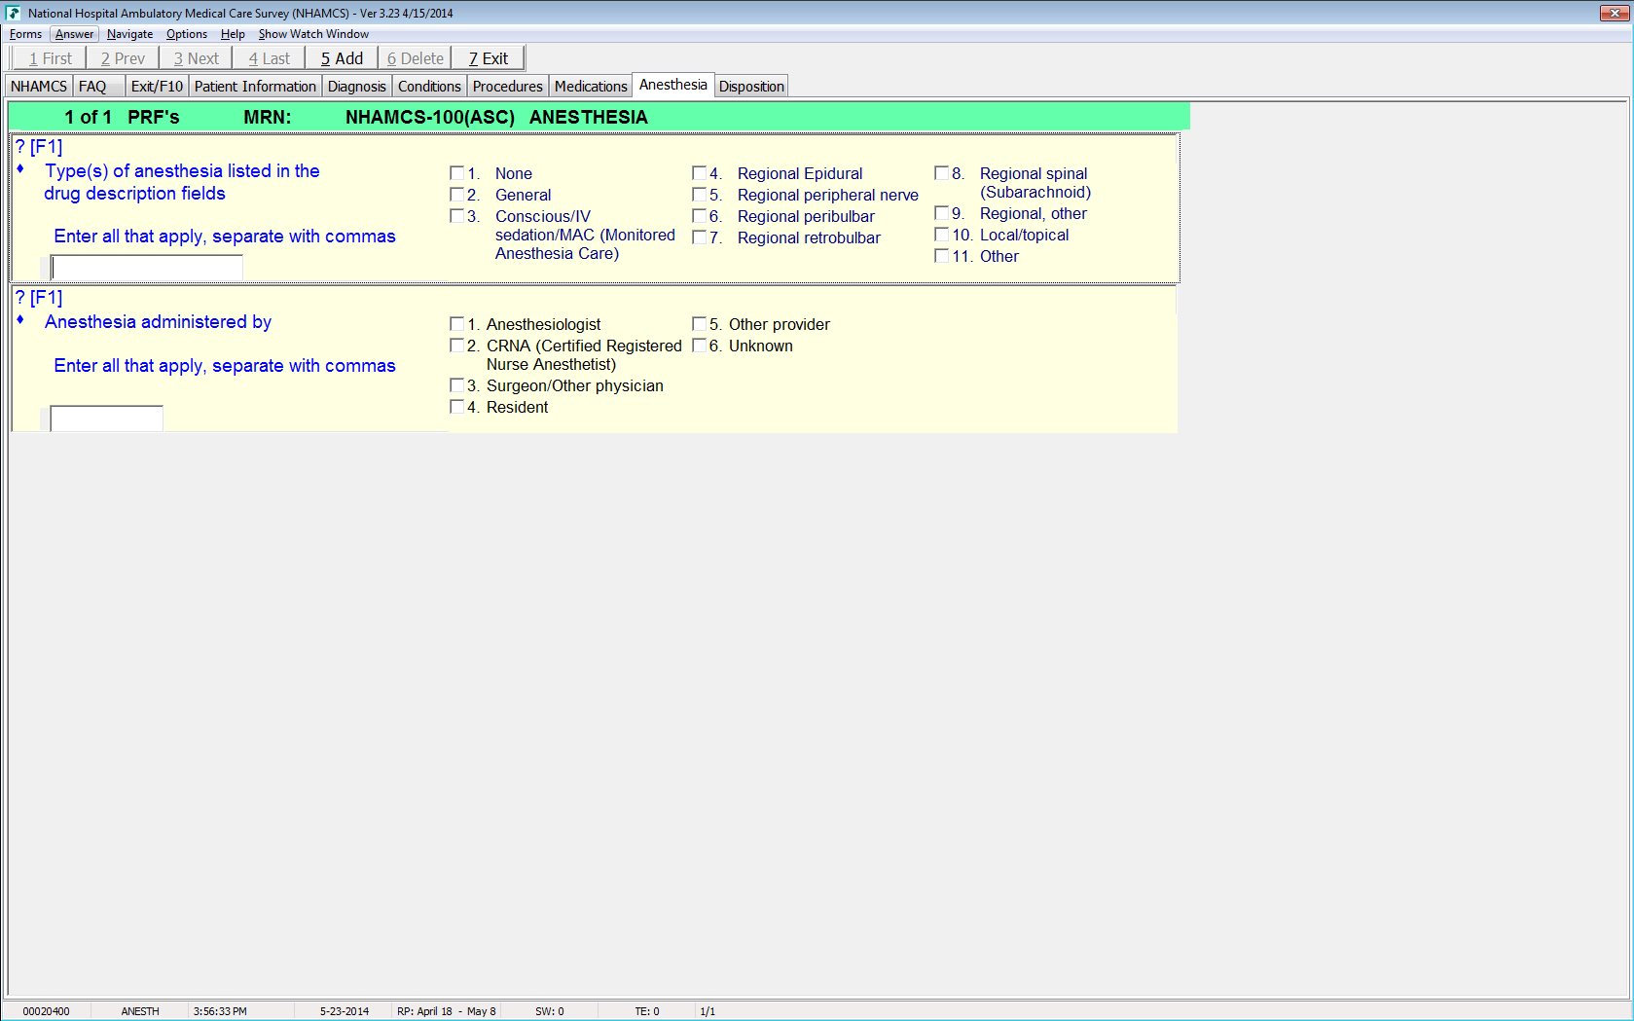Open the Procedures tab
The height and width of the screenshot is (1021, 1634).
[508, 87]
